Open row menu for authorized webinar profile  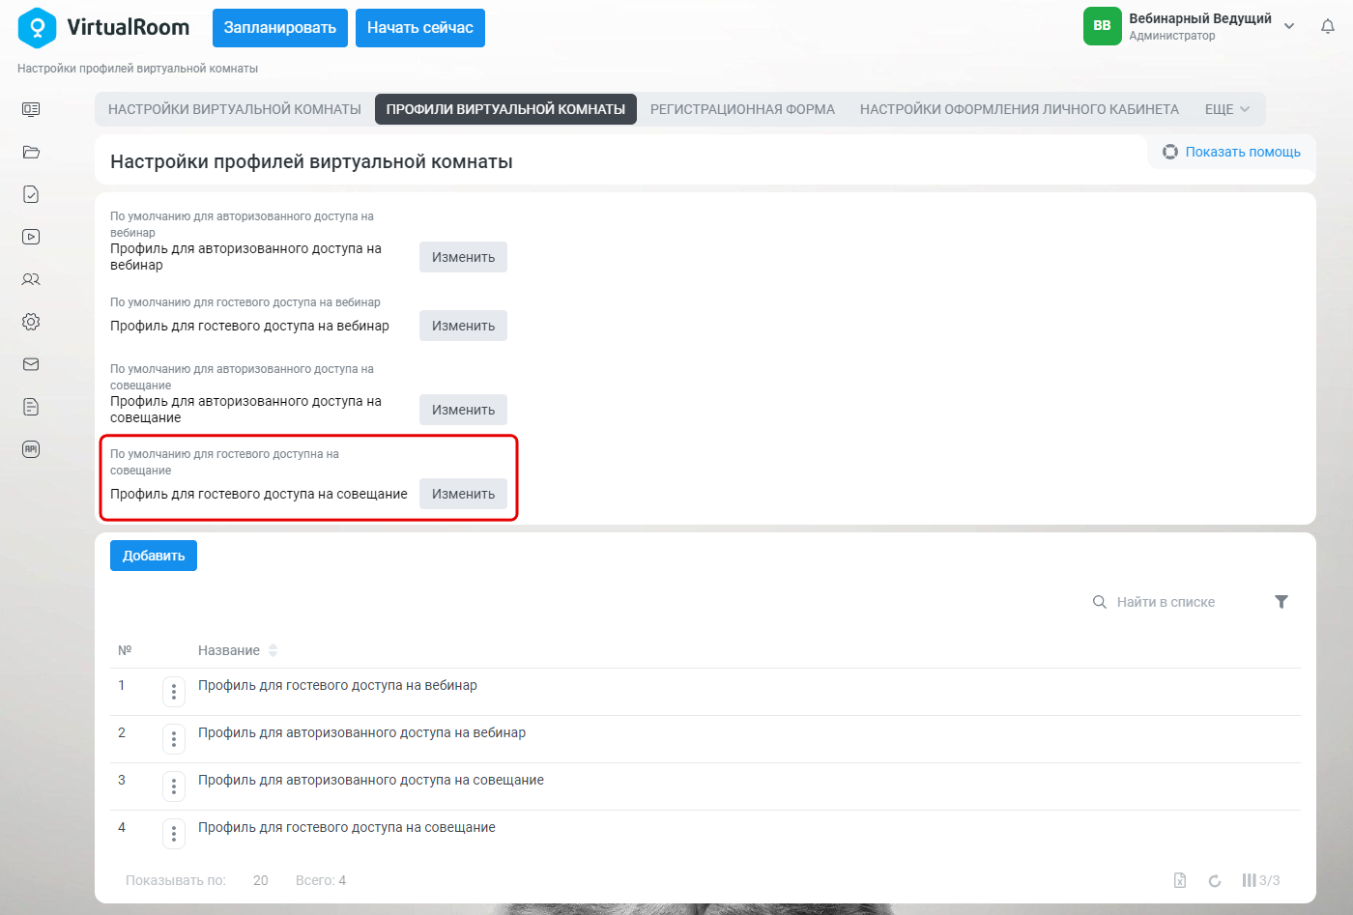click(x=174, y=738)
